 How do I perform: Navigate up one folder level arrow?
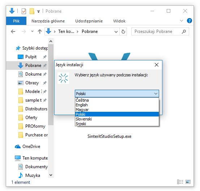pos(40,31)
